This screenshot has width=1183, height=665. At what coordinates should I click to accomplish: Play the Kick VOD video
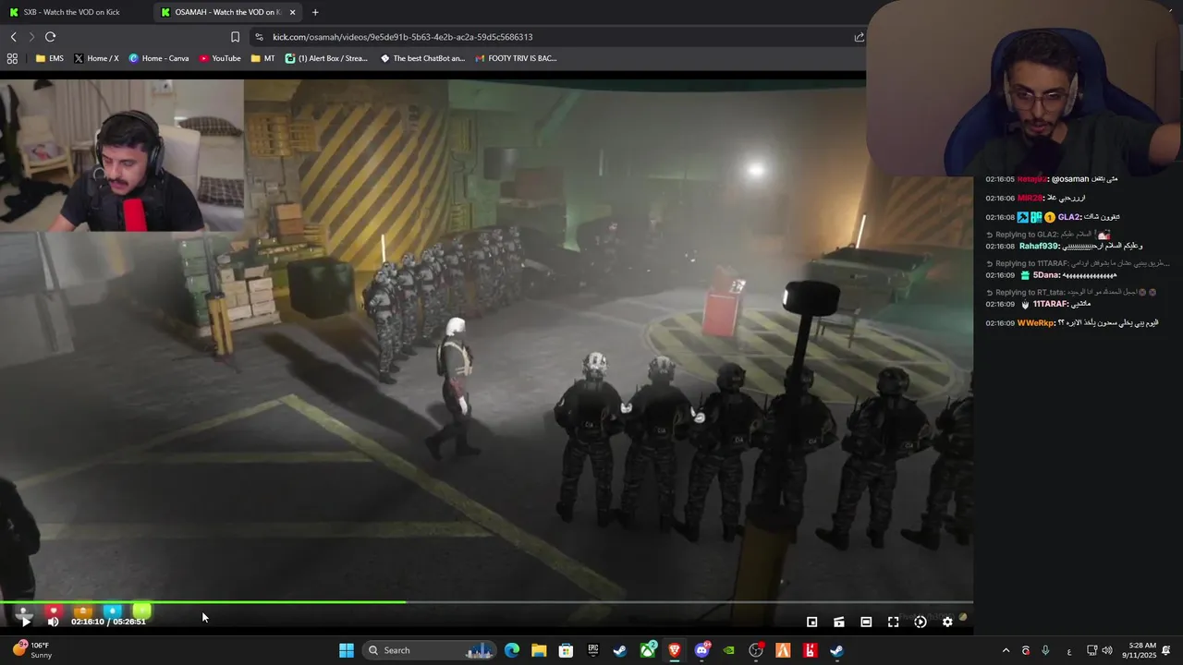25,622
